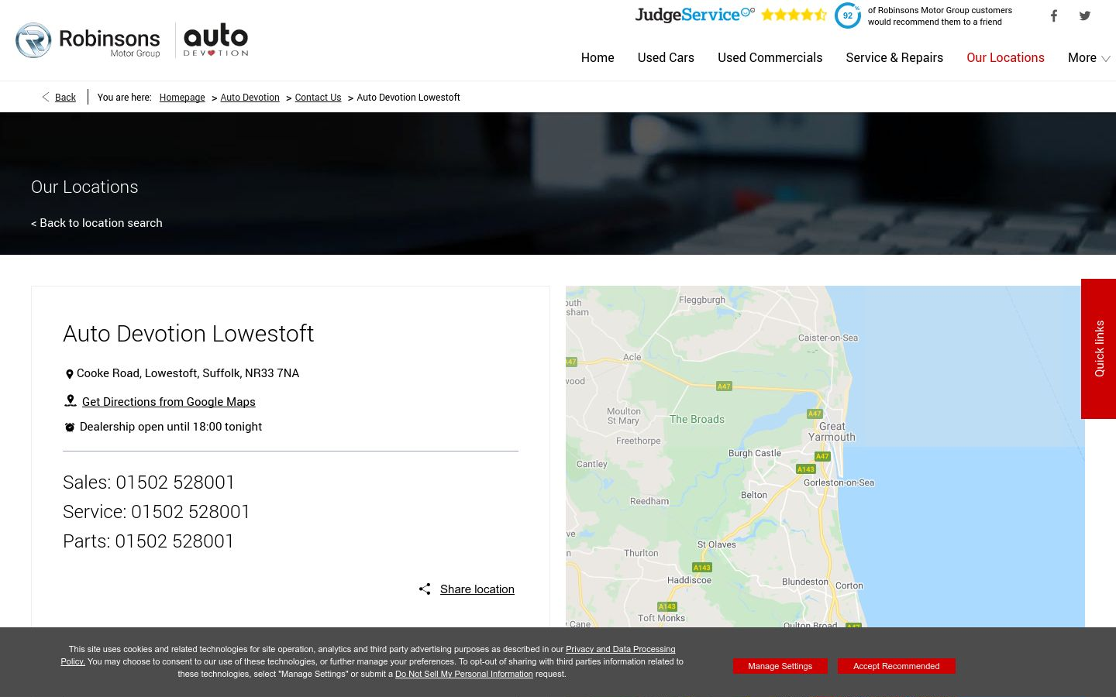Expand the More menu
This screenshot has width=1116, height=697.
[x=1089, y=57]
